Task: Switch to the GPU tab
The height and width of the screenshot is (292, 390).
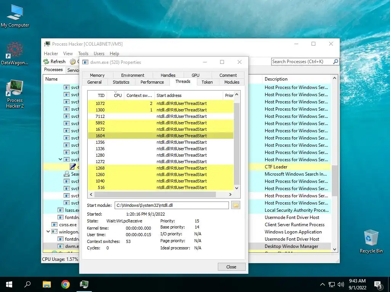Action: pyautogui.click(x=195, y=75)
